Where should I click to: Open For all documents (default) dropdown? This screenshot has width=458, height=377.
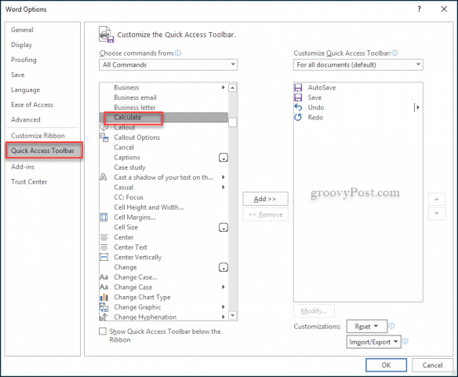pos(358,64)
